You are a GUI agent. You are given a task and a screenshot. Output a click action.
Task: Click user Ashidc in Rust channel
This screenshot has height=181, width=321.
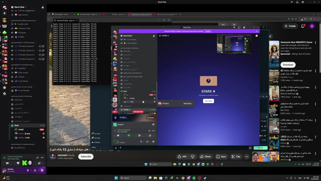21,134
